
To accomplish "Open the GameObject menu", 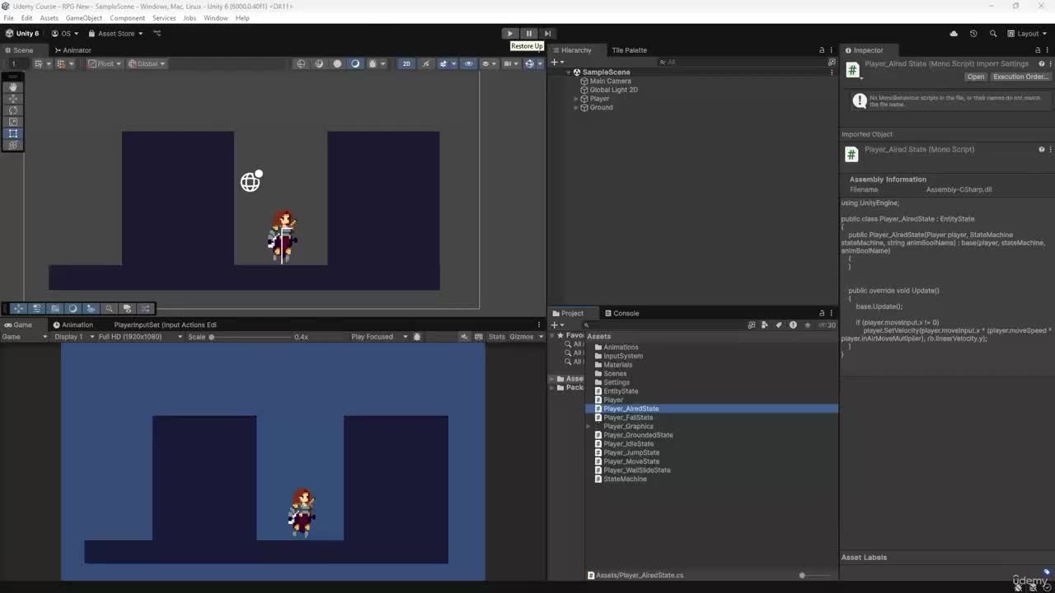I will [84, 18].
